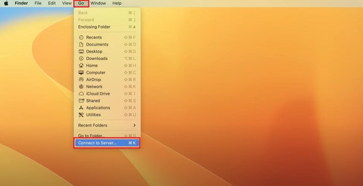Click the AirDrop icon

pyautogui.click(x=81, y=80)
